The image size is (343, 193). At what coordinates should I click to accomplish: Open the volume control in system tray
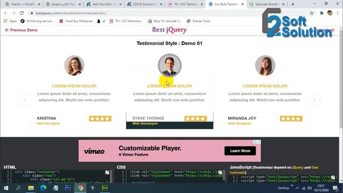(x=309, y=188)
